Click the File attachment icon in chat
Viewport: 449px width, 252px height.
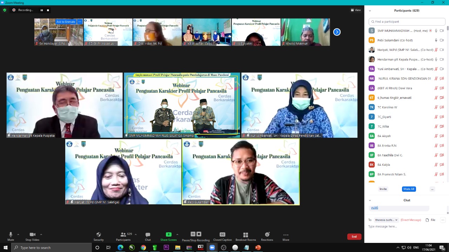[427, 220]
